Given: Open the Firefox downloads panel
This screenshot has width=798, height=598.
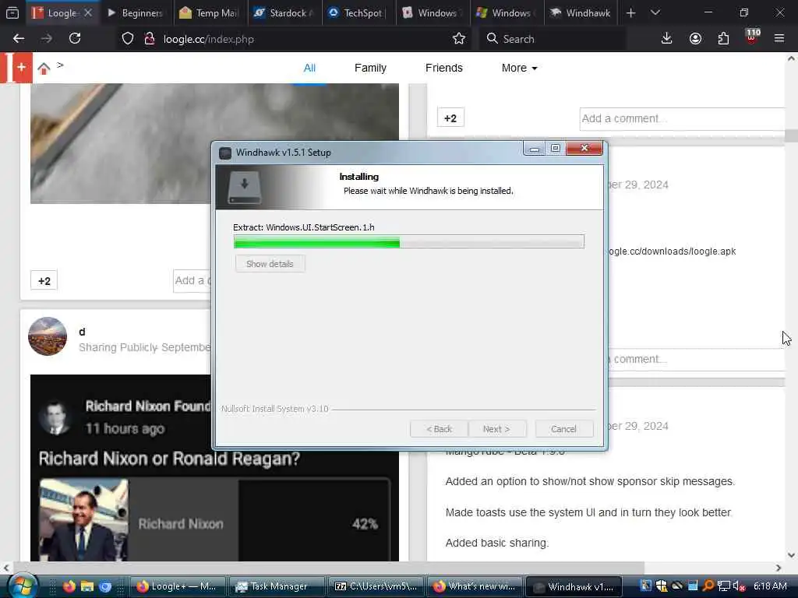Looking at the screenshot, I should pyautogui.click(x=666, y=39).
